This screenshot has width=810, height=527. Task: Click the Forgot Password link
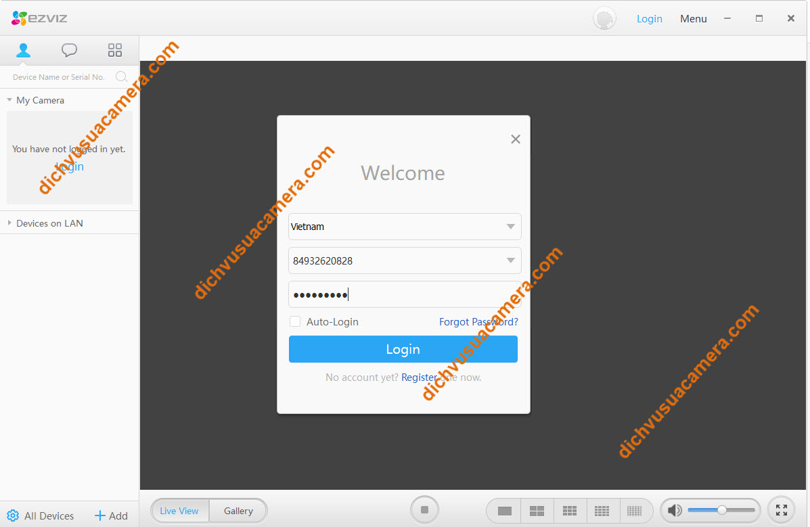tap(478, 322)
